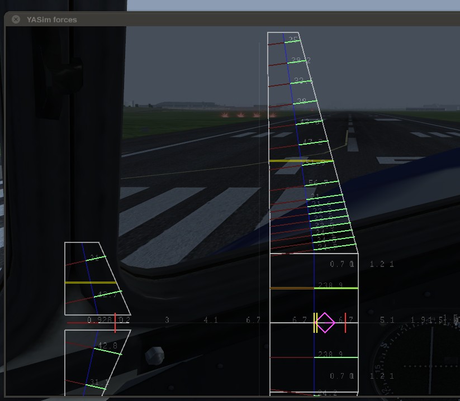The width and height of the screenshot is (460, 401).
Task: Select the wing value '24.1'
Action: tap(325, 232)
